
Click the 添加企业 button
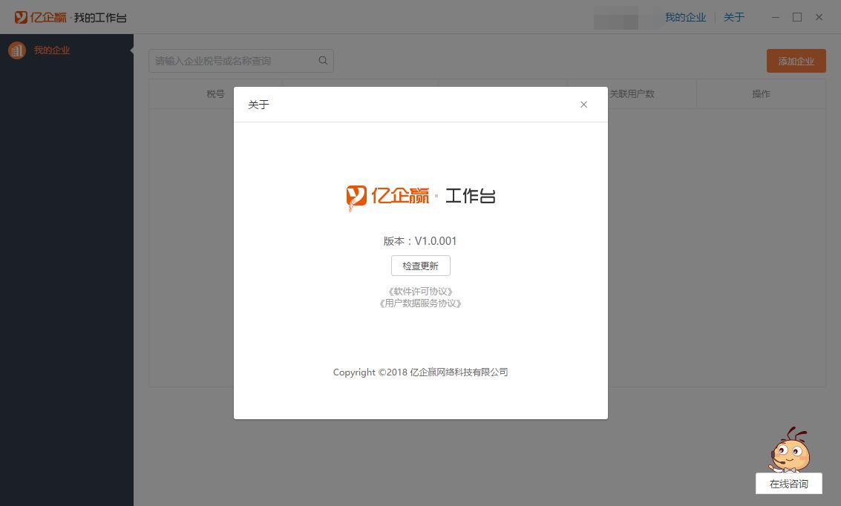796,60
